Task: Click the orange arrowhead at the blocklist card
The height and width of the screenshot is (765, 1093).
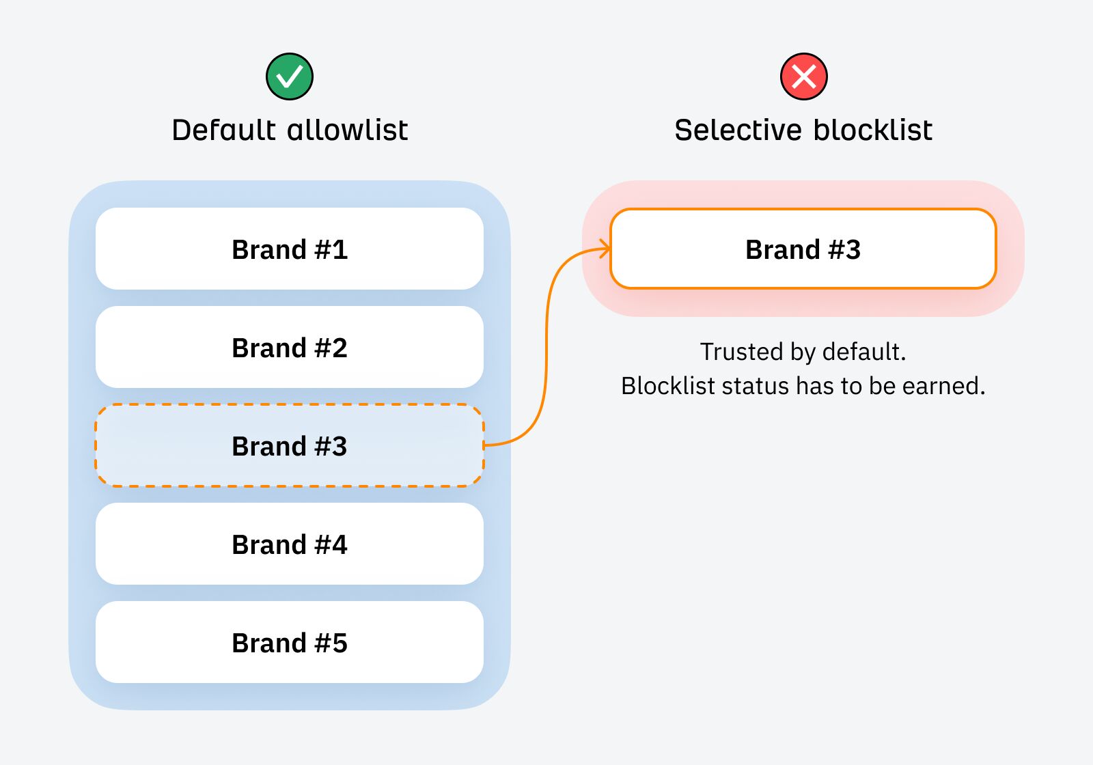Action: (605, 249)
